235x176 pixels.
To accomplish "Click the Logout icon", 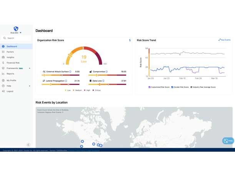I will coord(3,91).
